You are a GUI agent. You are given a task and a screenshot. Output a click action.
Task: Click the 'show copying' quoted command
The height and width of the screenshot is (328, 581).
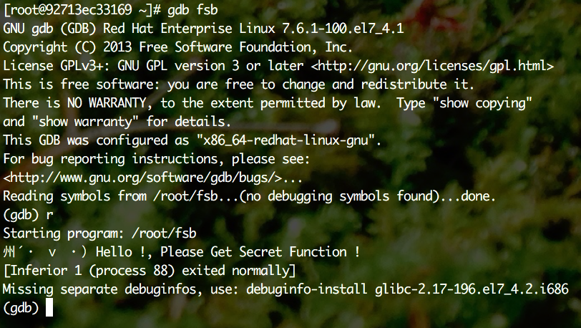tap(482, 103)
